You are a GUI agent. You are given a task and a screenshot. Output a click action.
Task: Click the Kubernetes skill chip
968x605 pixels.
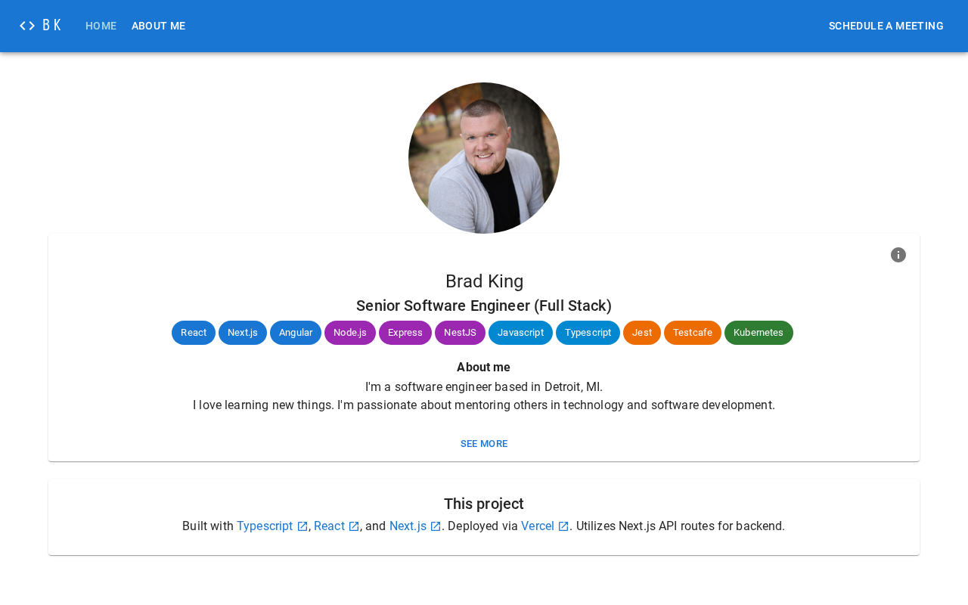[759, 333]
